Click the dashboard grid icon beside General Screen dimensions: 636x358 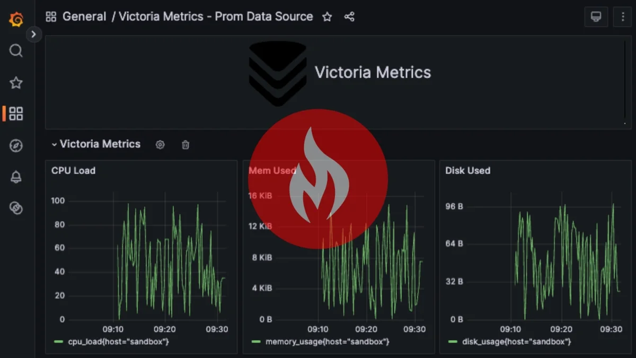click(x=51, y=17)
